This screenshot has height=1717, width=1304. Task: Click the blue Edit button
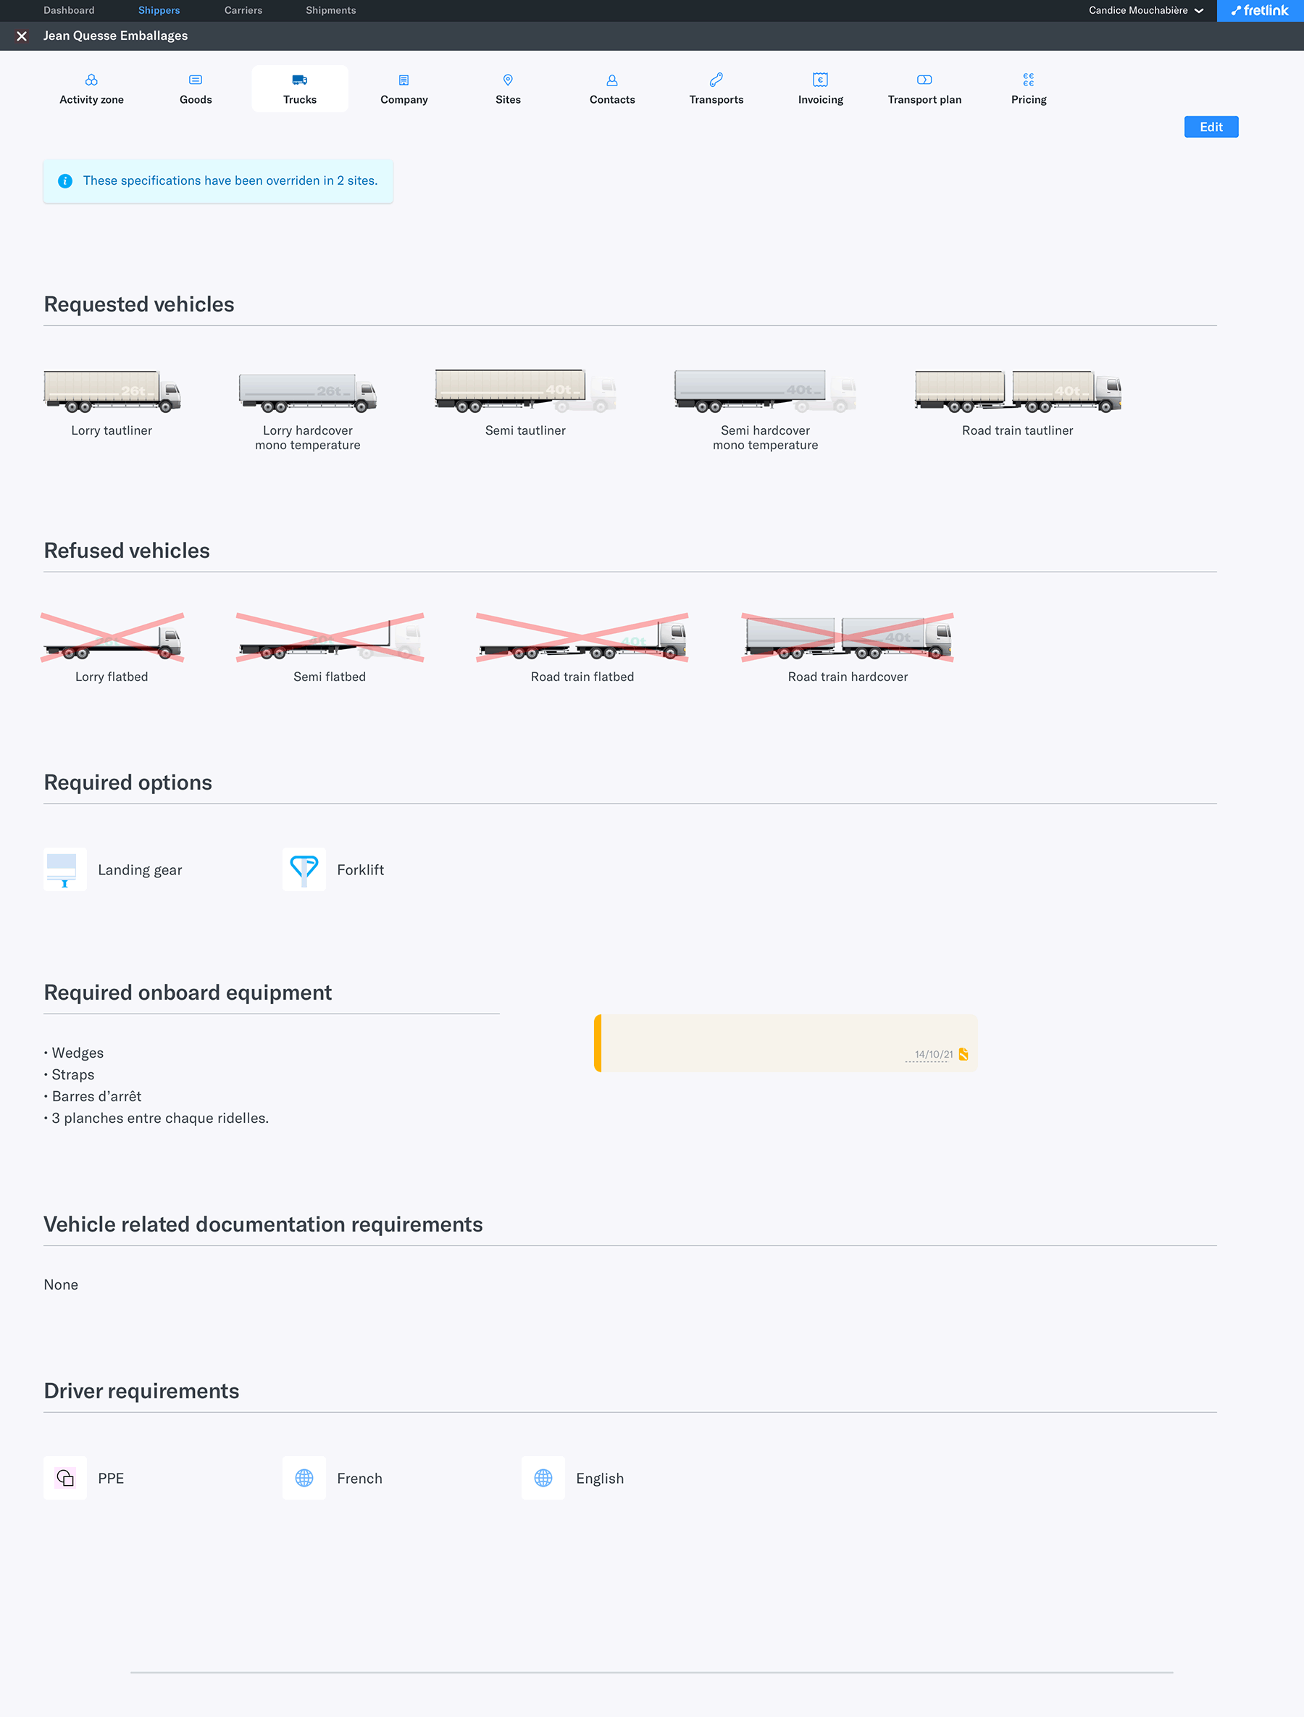coord(1211,128)
